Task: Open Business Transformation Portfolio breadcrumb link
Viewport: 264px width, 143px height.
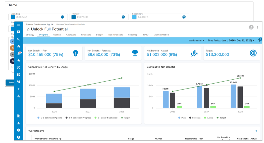Action: [70, 25]
